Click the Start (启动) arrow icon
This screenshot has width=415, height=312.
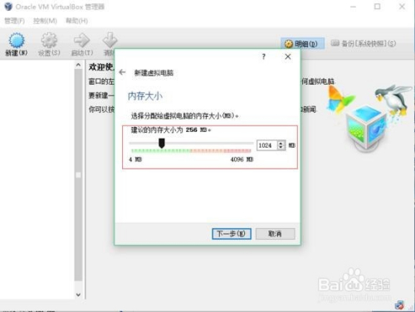pos(82,41)
